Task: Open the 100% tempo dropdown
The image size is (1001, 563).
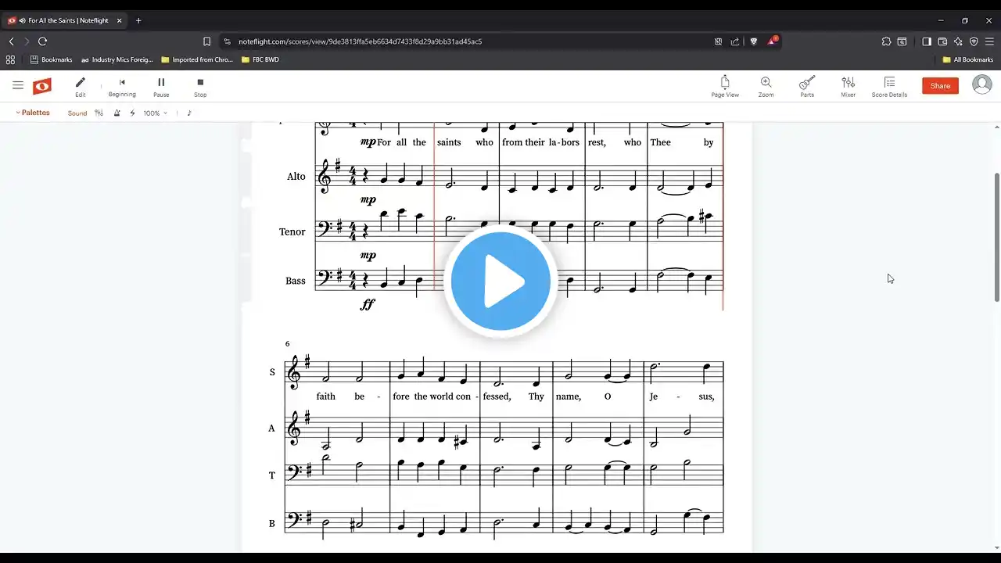Action: point(155,113)
